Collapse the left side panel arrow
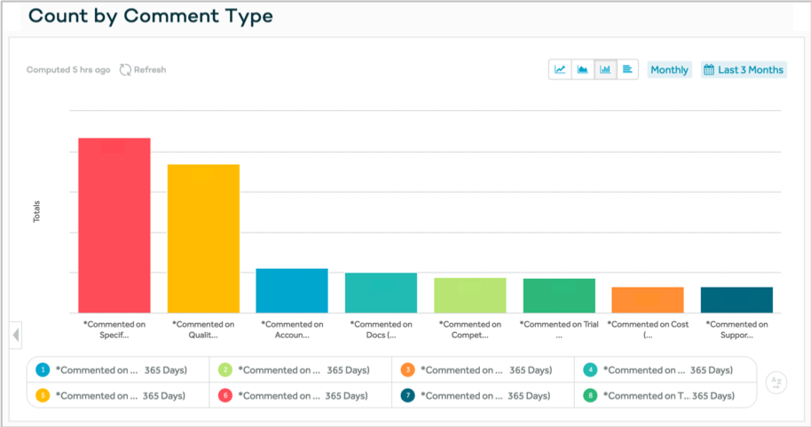 (x=16, y=335)
